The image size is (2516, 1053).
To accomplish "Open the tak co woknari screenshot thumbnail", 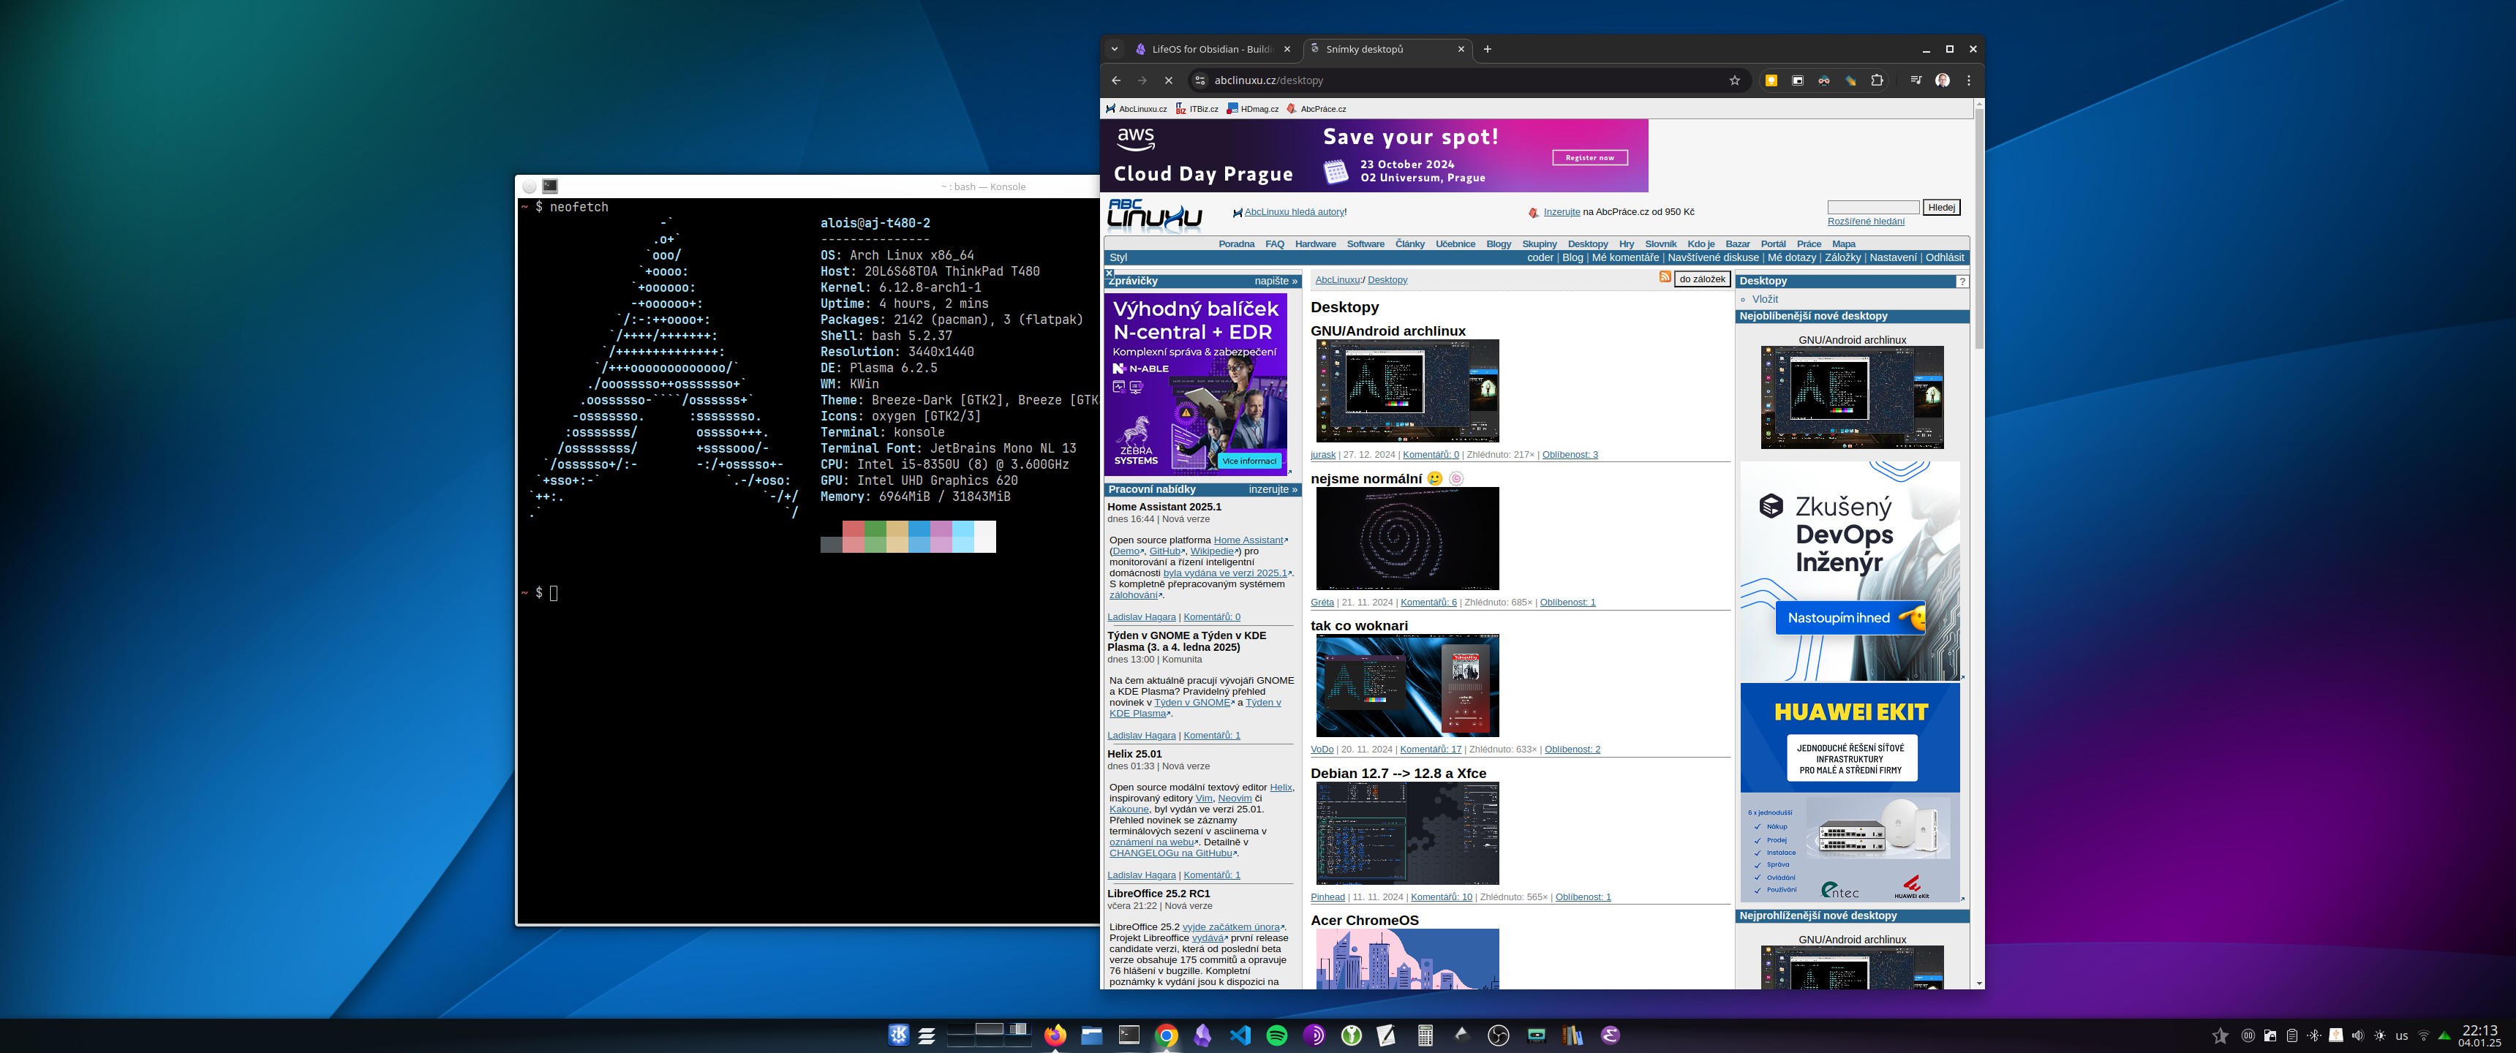I will coord(1407,686).
